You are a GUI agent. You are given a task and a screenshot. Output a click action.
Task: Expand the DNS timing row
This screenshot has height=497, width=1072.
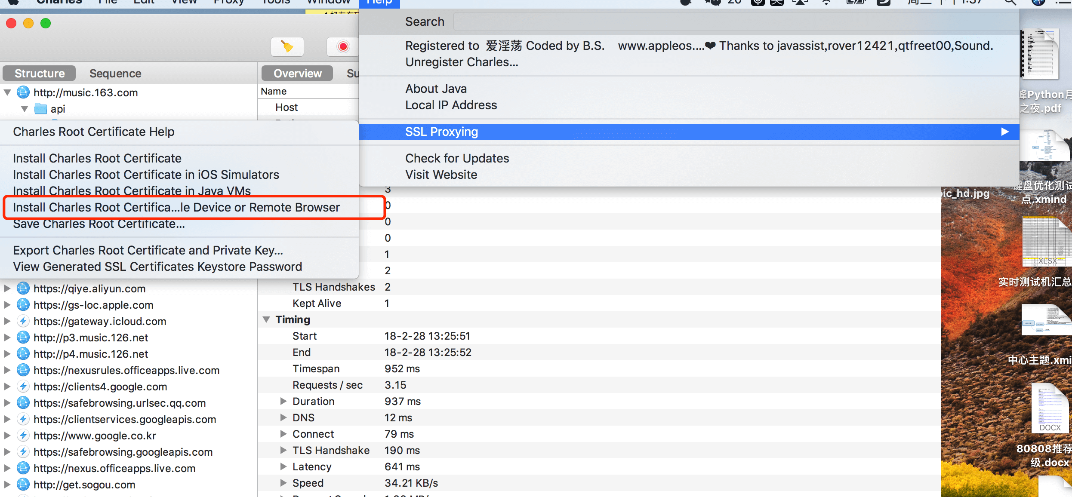pyautogui.click(x=283, y=417)
